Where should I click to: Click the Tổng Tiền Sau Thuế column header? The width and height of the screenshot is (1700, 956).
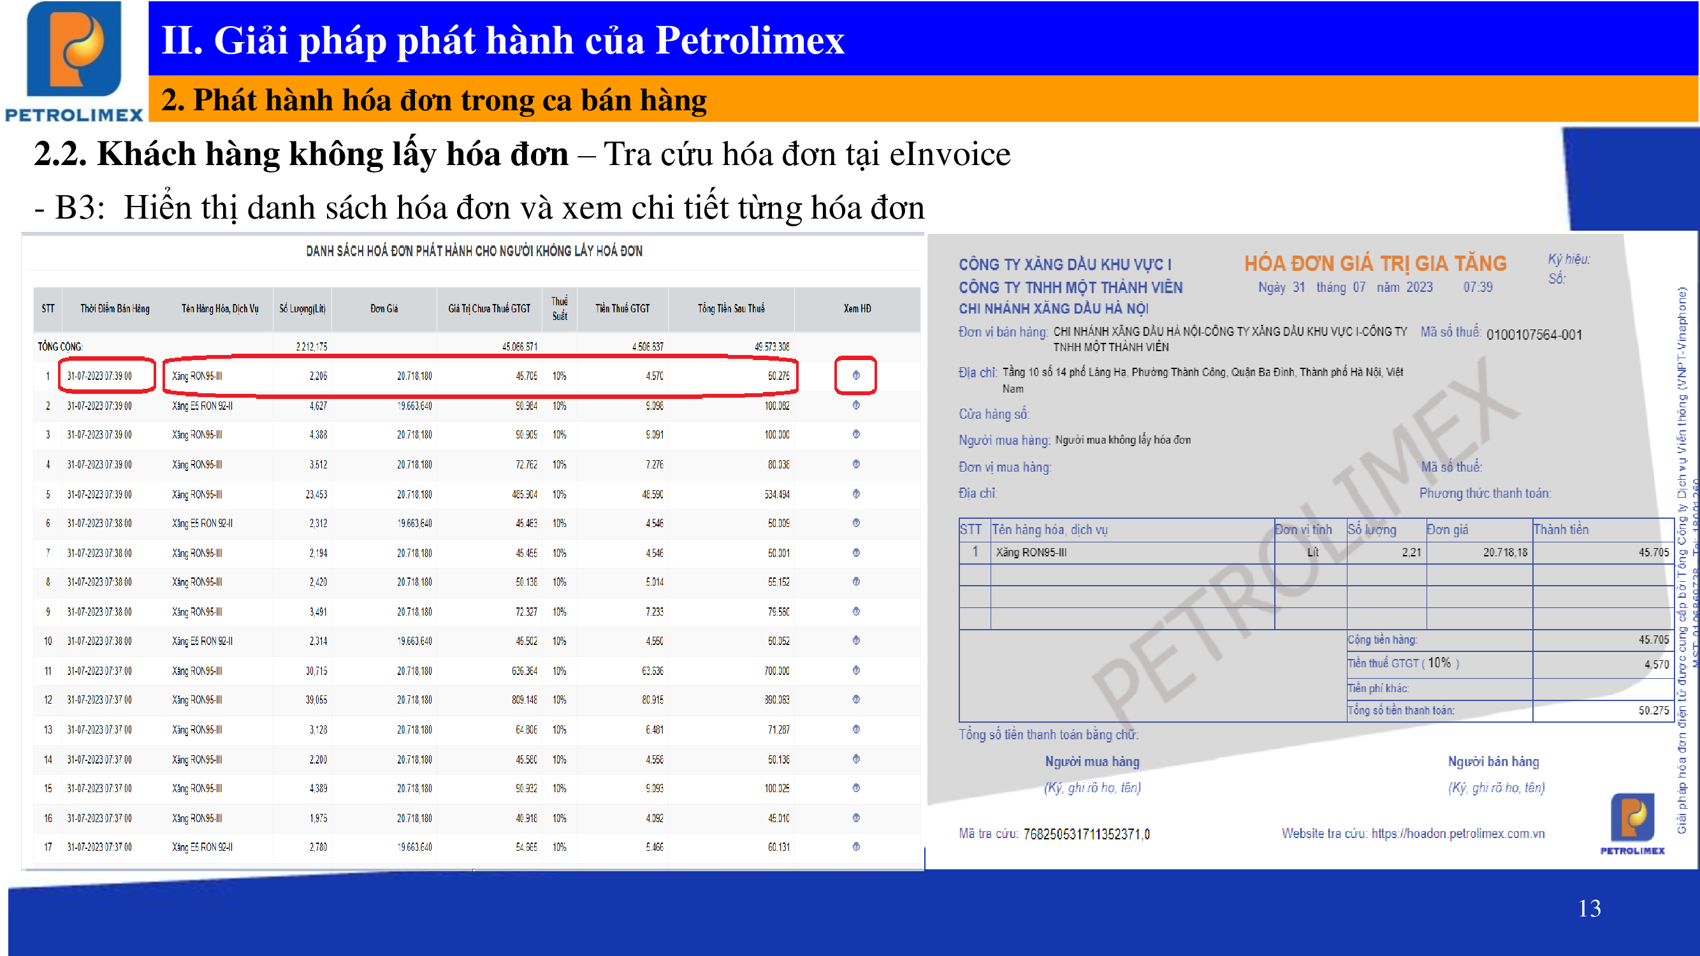(x=731, y=308)
